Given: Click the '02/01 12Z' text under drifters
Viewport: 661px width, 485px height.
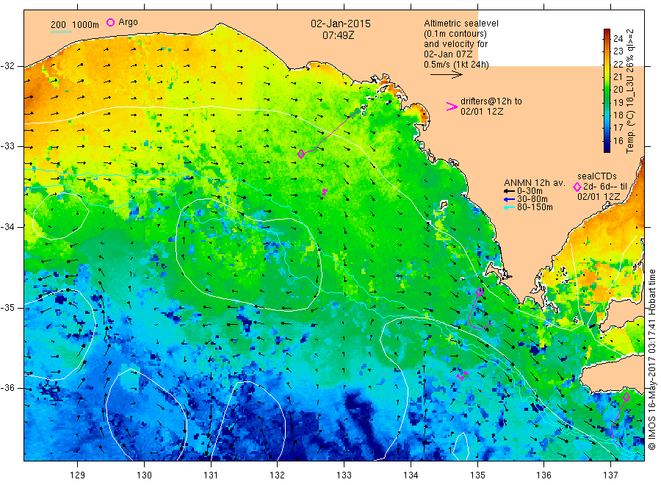Looking at the screenshot, I should pyautogui.click(x=482, y=112).
